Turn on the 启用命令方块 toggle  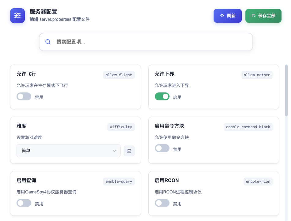coord(162,149)
